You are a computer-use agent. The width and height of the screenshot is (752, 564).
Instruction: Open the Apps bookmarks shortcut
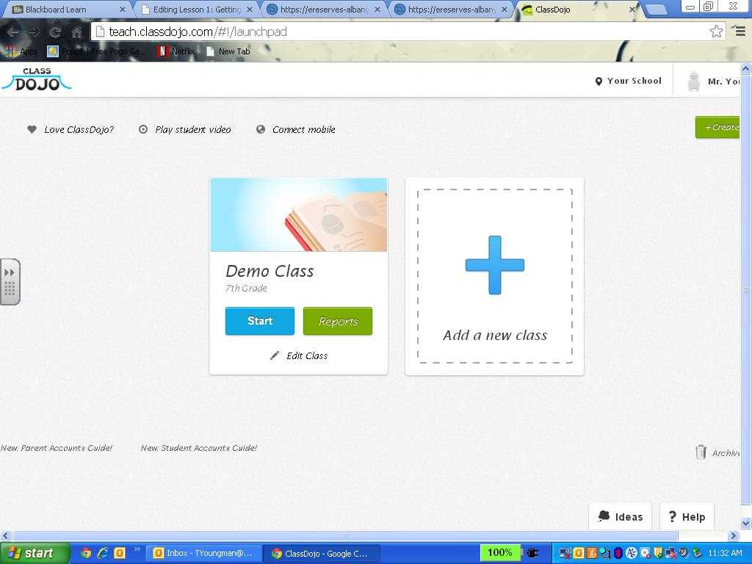click(x=22, y=51)
